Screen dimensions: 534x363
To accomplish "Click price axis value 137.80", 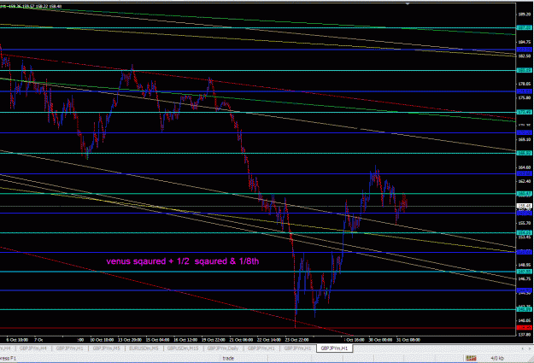I will tap(525, 335).
